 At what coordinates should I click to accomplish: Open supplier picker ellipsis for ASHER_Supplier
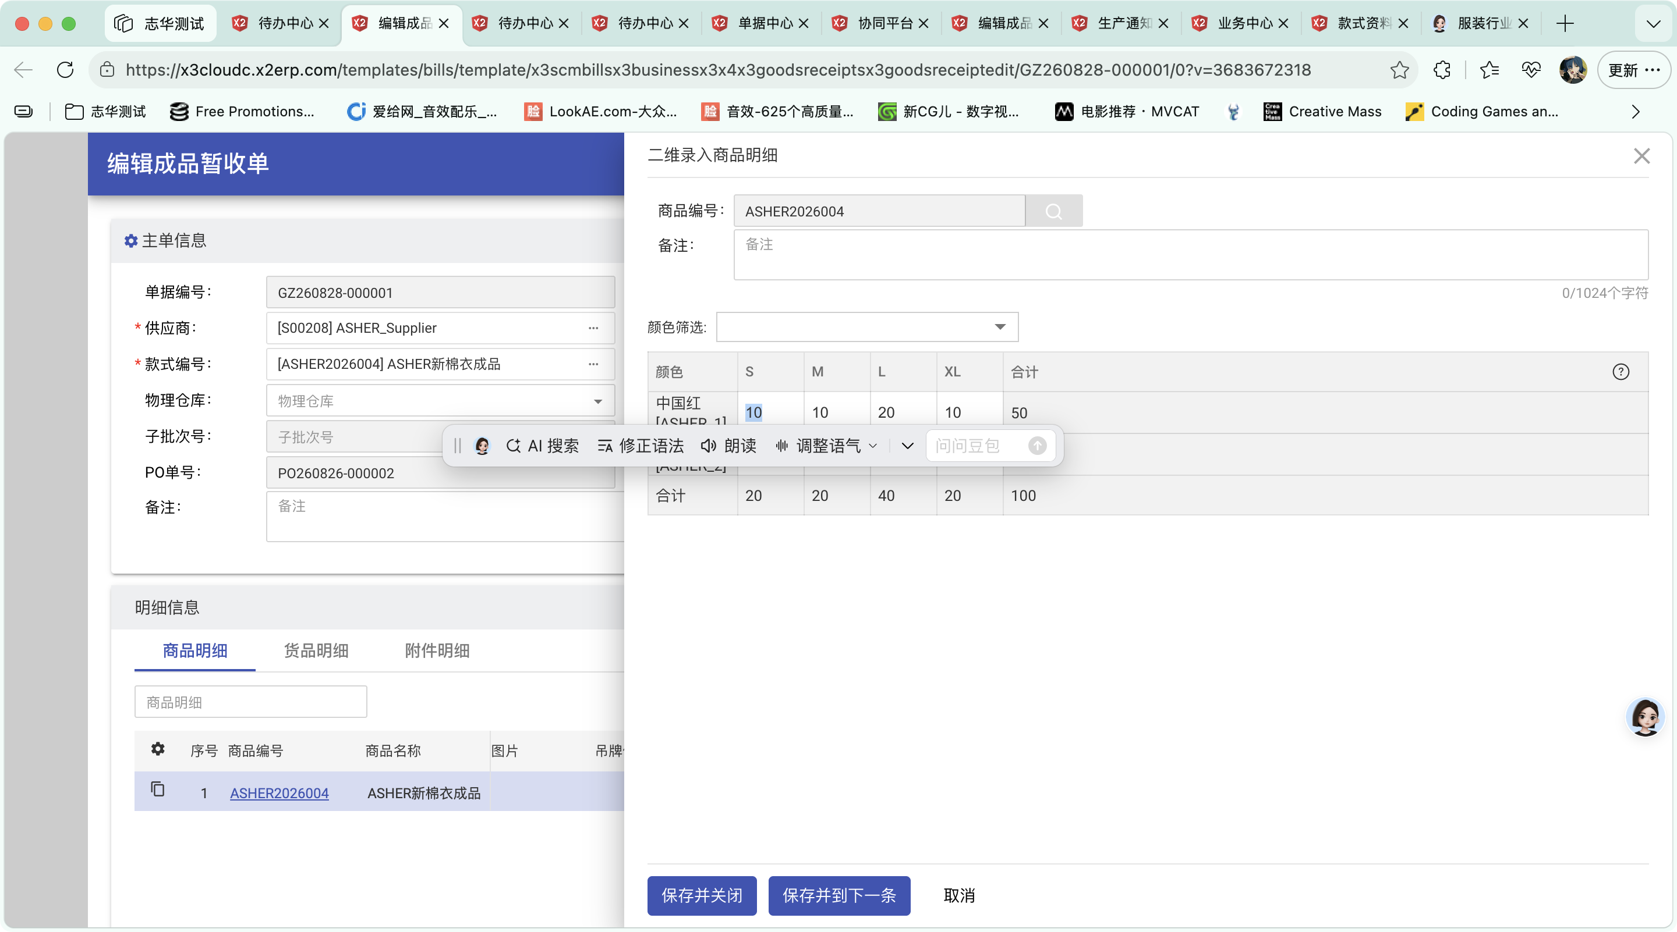(x=593, y=329)
